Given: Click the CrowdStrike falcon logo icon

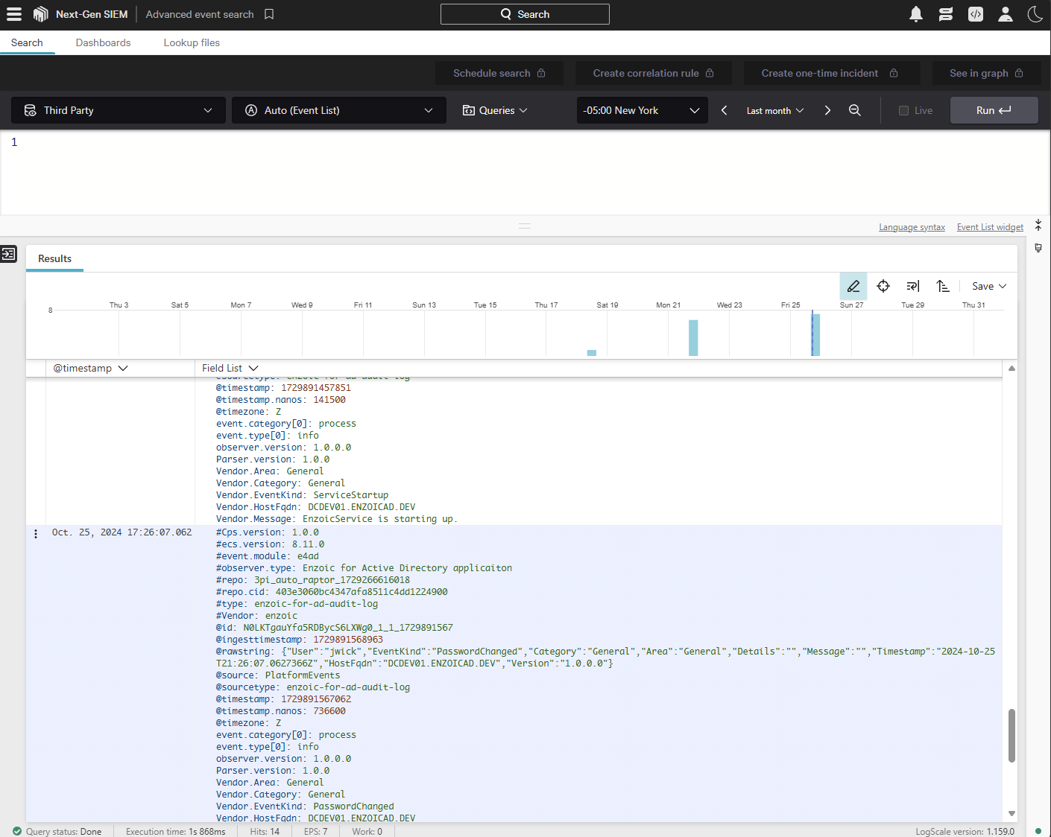Looking at the screenshot, I should (x=41, y=14).
